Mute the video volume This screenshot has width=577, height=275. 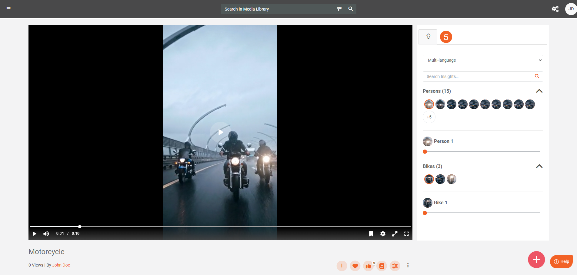coord(46,234)
